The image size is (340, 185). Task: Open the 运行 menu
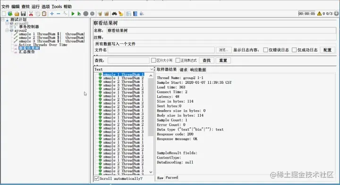(35, 7)
